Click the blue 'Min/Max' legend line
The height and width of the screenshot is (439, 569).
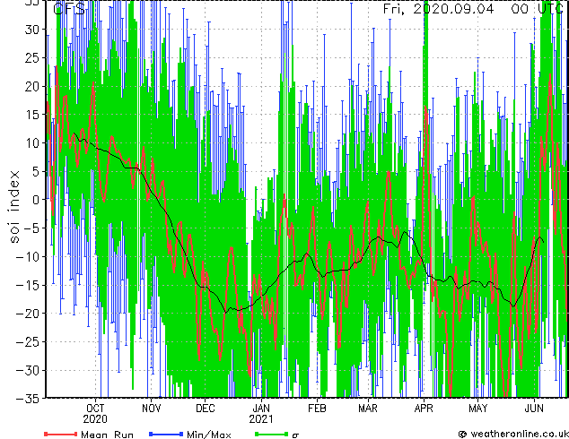[x=166, y=434]
